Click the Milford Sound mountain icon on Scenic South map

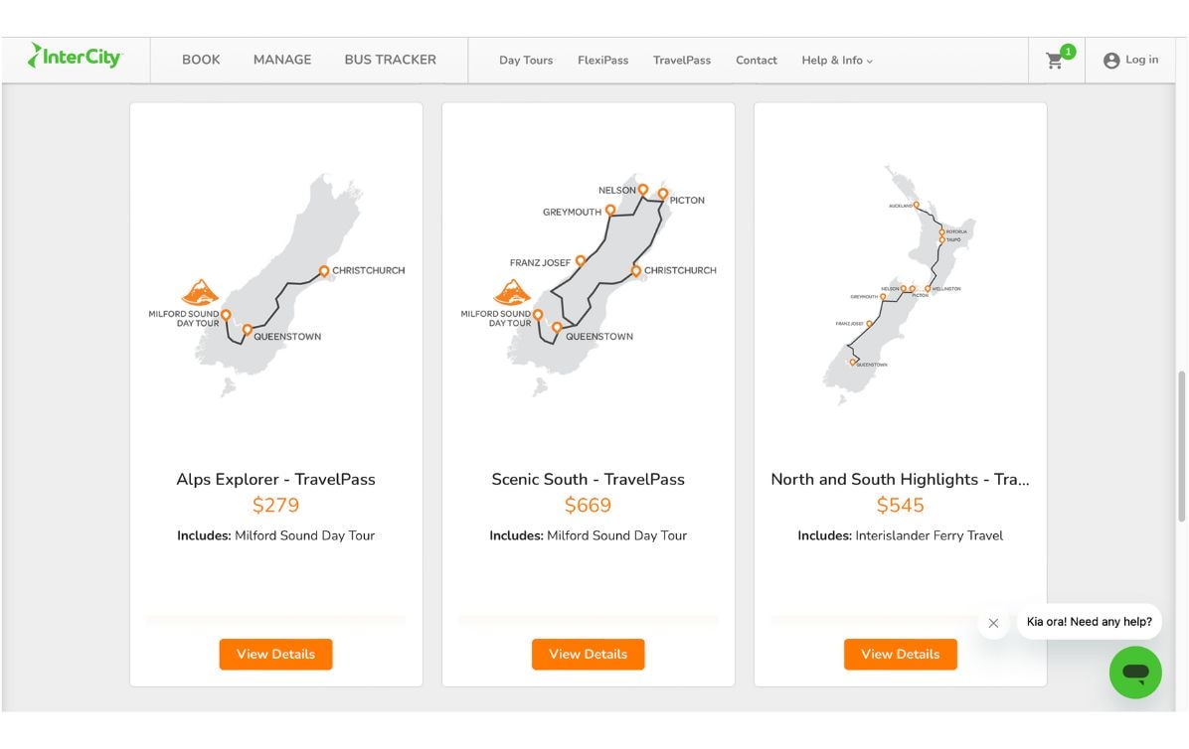click(x=513, y=291)
